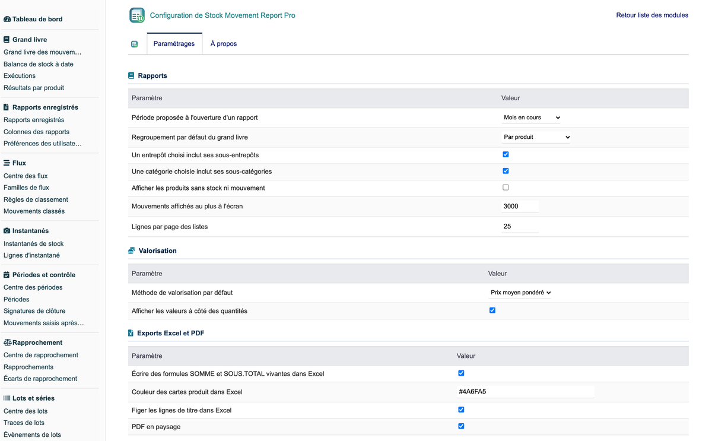This screenshot has height=441, width=712.
Task: Click the Périodes et contrôle calendar icon
Action: coord(7,275)
